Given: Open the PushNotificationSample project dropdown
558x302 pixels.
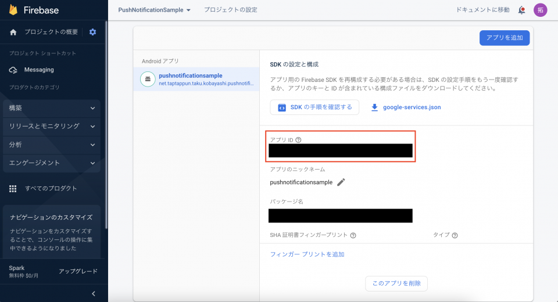Looking at the screenshot, I should [154, 10].
